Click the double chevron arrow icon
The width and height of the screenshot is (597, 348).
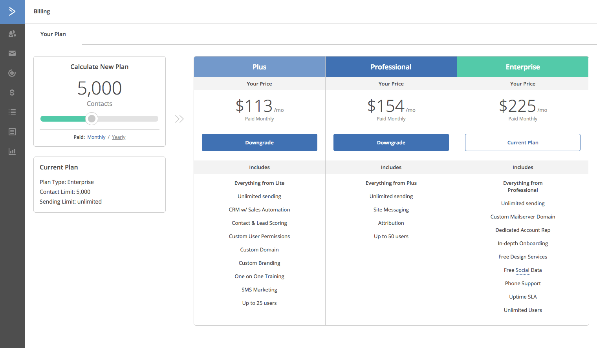point(179,119)
